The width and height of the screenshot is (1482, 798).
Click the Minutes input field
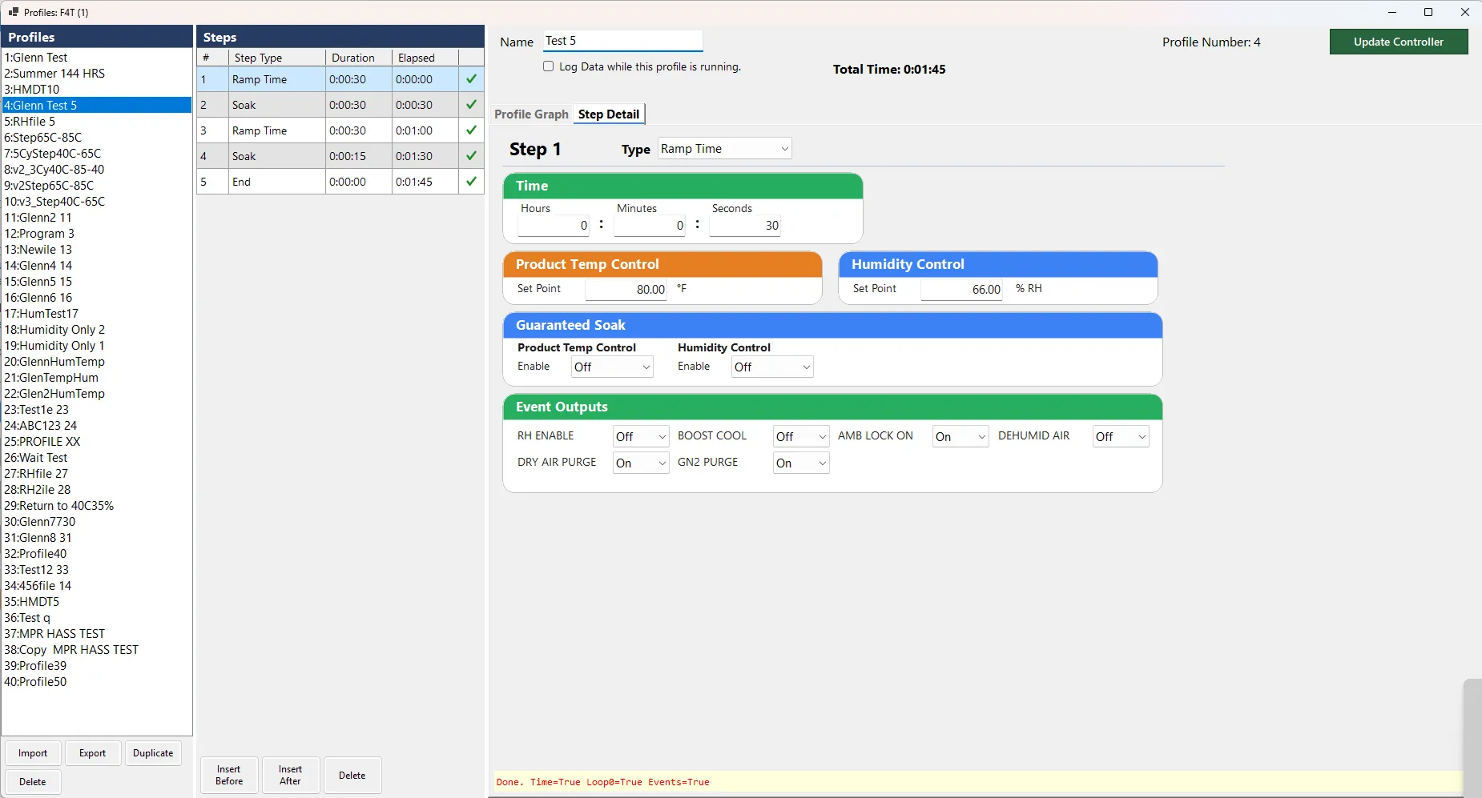pyautogui.click(x=650, y=226)
